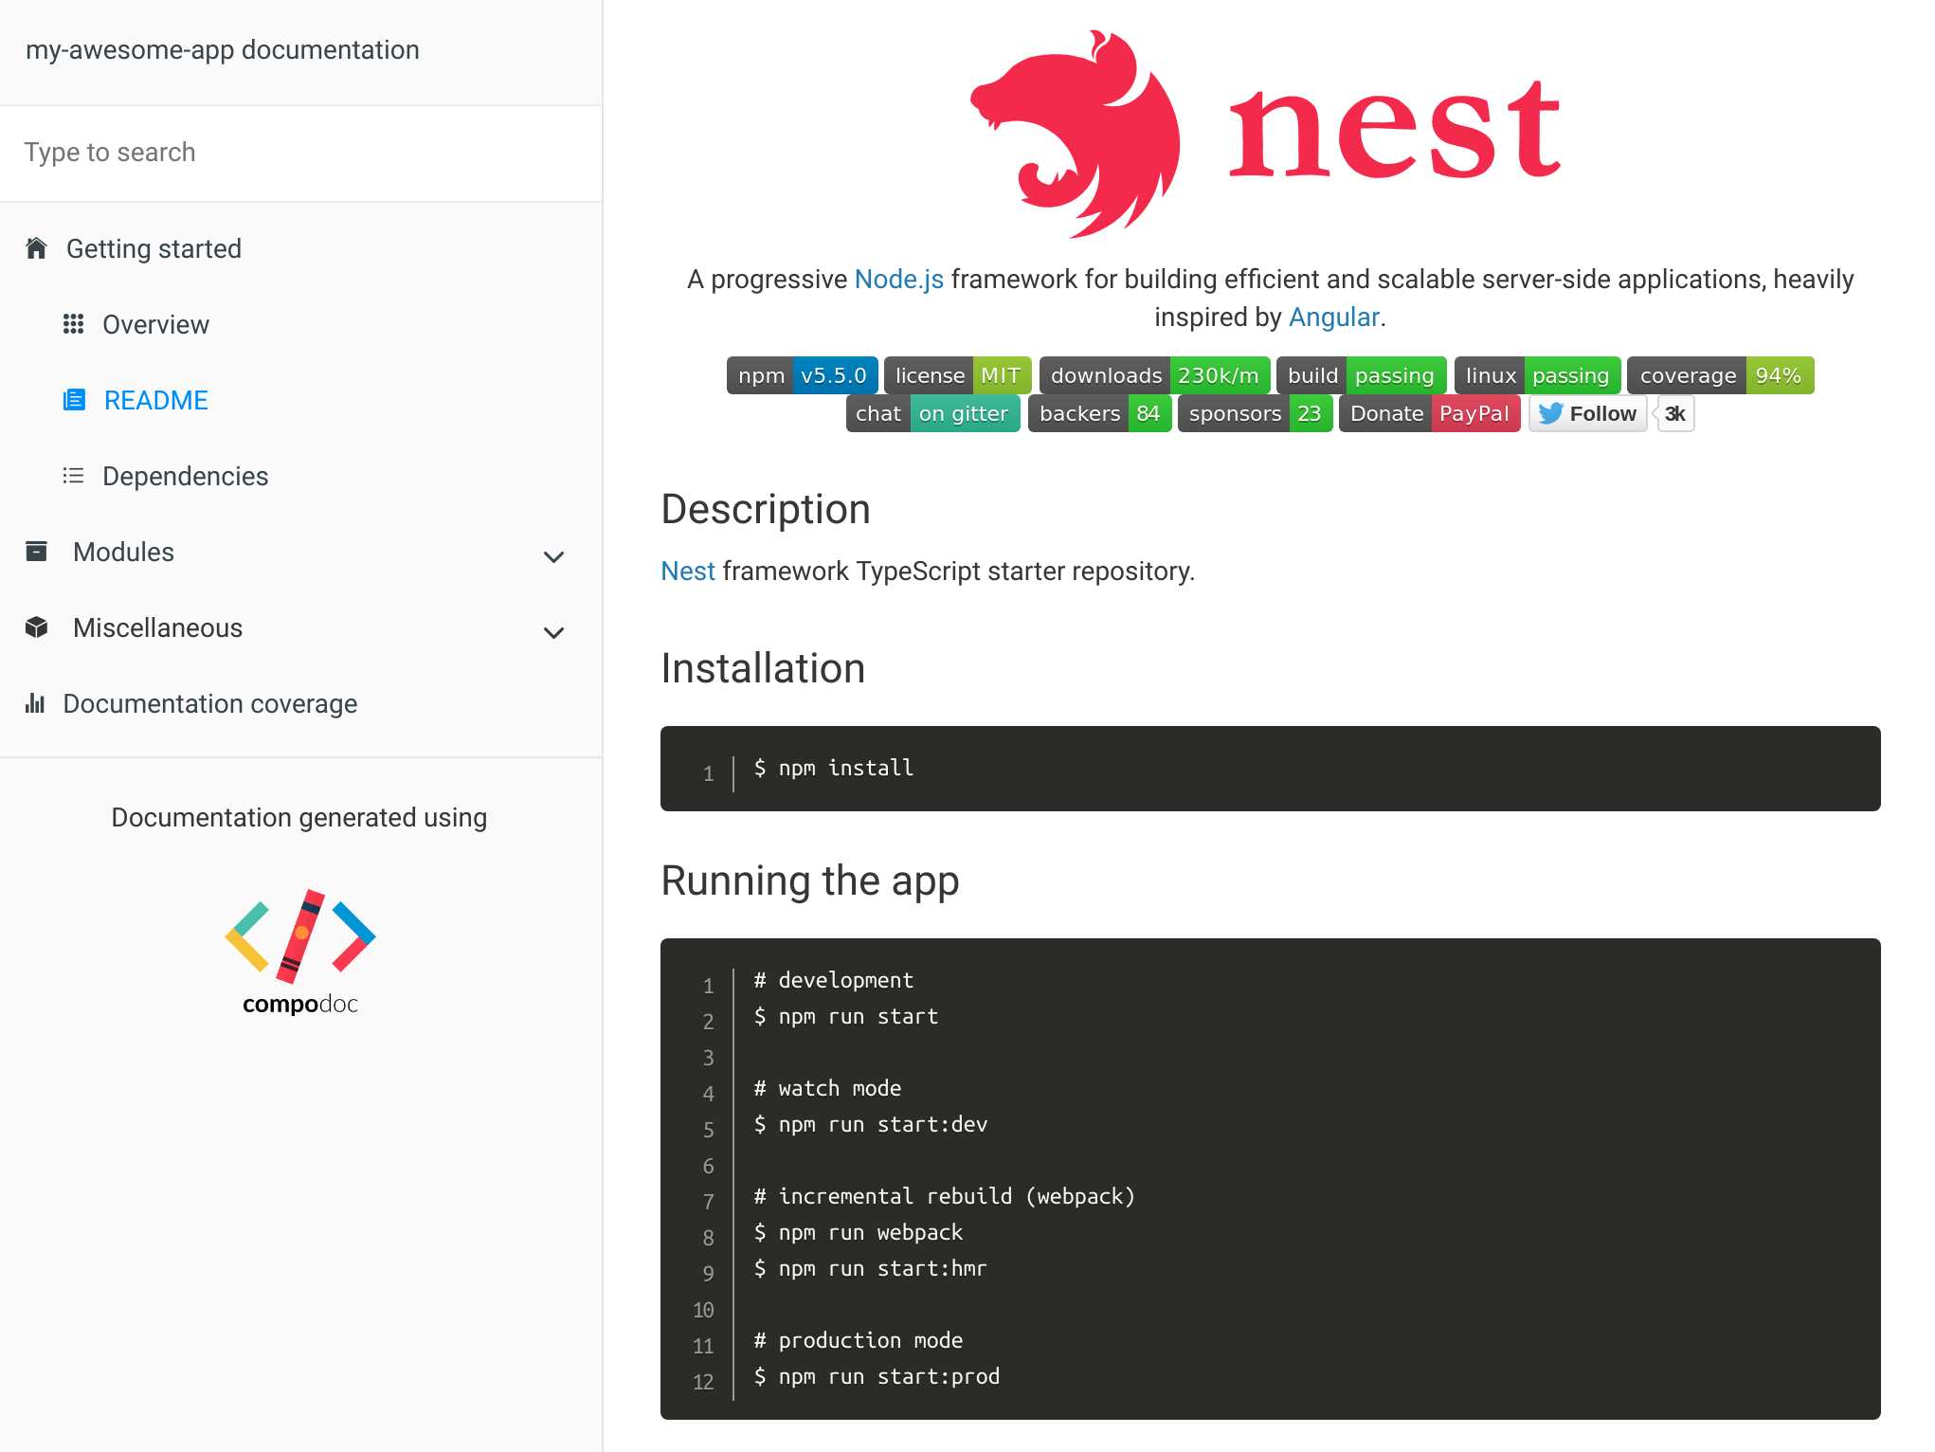Click the README document icon

[72, 400]
